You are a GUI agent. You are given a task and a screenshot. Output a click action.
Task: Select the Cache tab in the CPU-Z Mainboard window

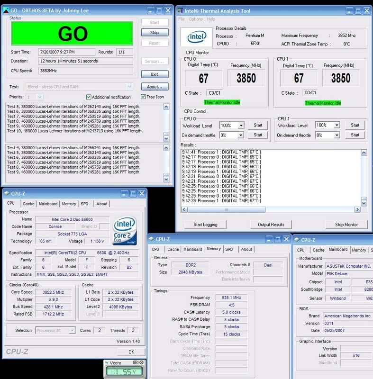[318, 250]
